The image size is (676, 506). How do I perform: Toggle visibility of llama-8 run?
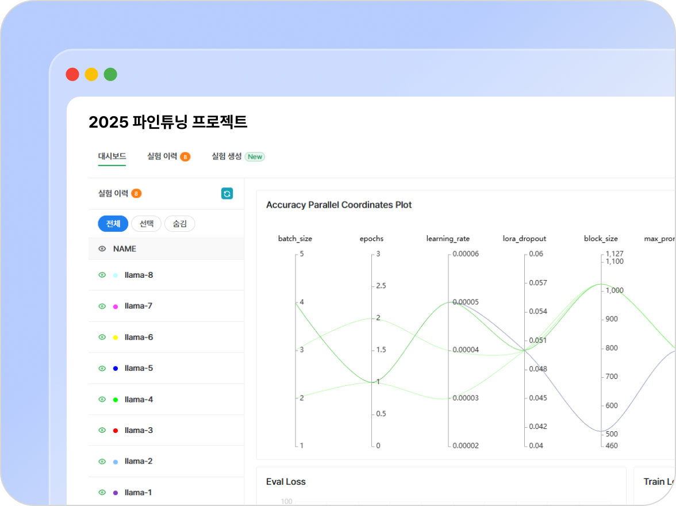point(102,275)
